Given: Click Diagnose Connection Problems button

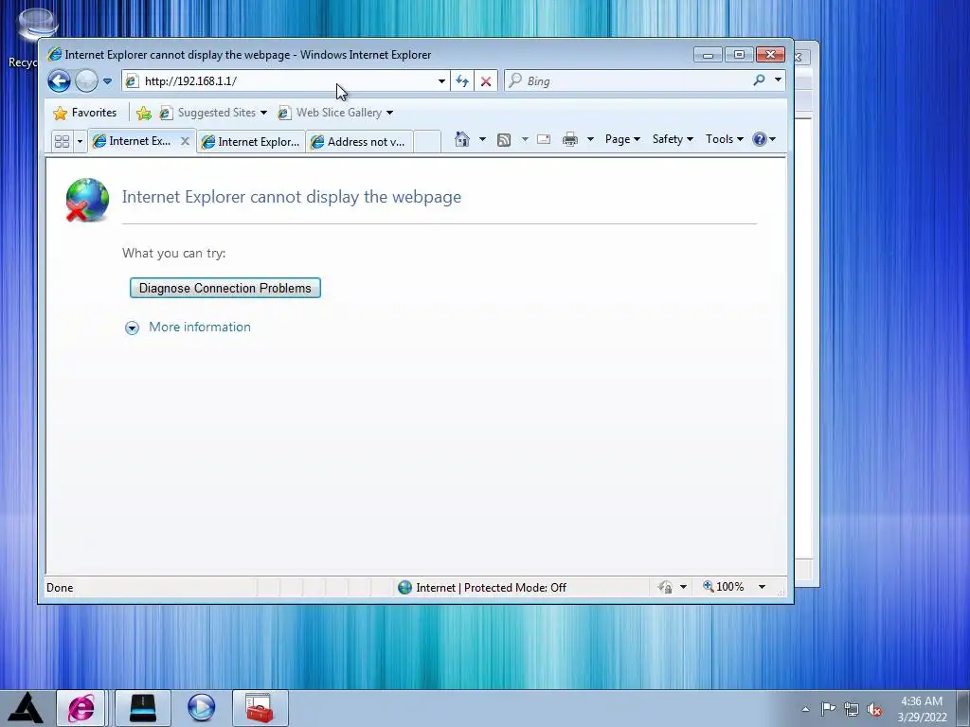Looking at the screenshot, I should 225,288.
